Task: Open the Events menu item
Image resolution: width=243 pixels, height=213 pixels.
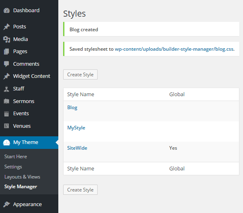Action: point(29,114)
